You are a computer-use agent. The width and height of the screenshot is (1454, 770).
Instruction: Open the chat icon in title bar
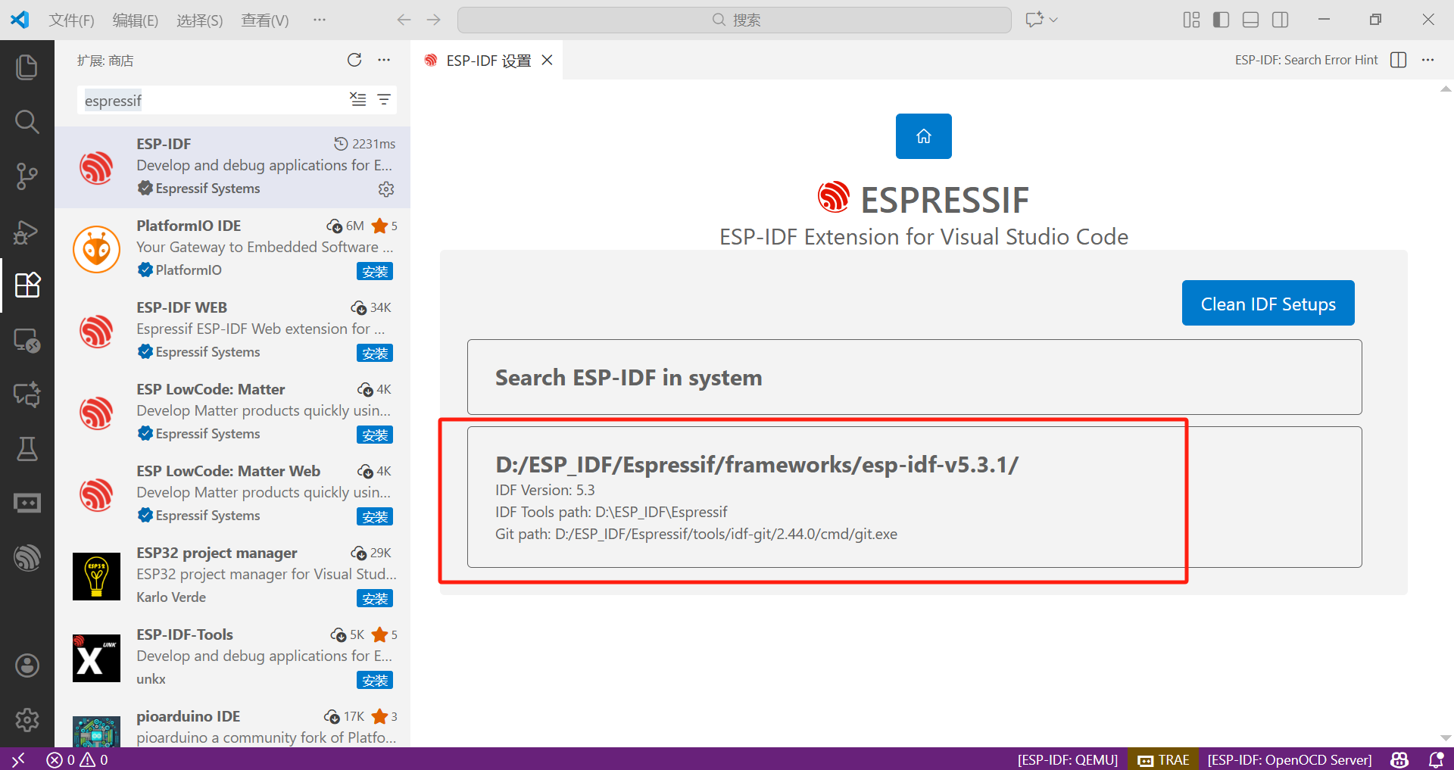1034,20
